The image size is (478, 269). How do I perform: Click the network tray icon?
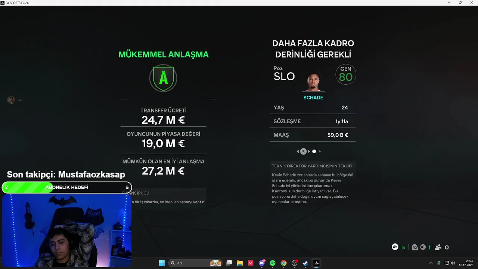coord(447,263)
